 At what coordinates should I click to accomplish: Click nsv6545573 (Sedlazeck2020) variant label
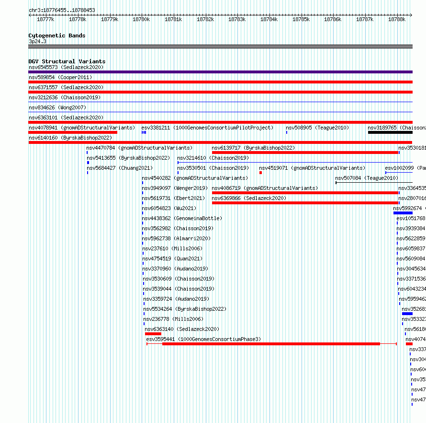point(66,67)
